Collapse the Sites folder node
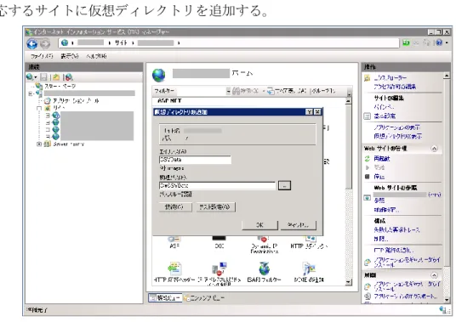The width and height of the screenshot is (456, 322). pos(39,108)
